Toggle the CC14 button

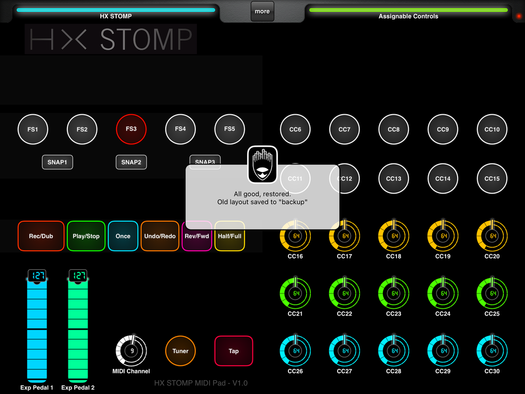[443, 179]
